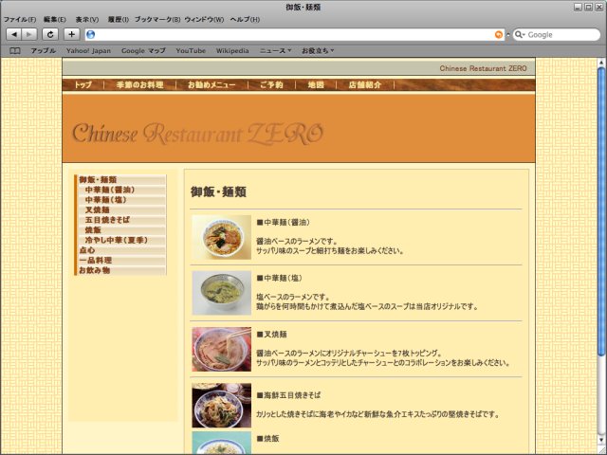Click the orange RSS/snapback icon in address bar
The height and width of the screenshot is (455, 607).
point(499,35)
